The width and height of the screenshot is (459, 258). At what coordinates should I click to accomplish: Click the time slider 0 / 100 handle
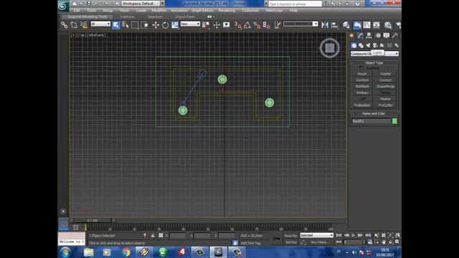click(93, 220)
